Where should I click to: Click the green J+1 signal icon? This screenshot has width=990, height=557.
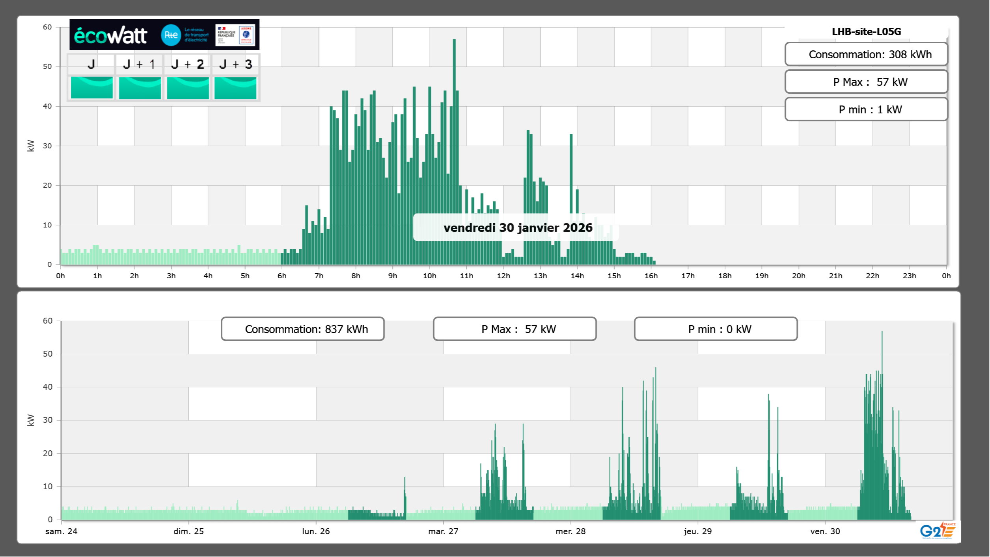140,87
